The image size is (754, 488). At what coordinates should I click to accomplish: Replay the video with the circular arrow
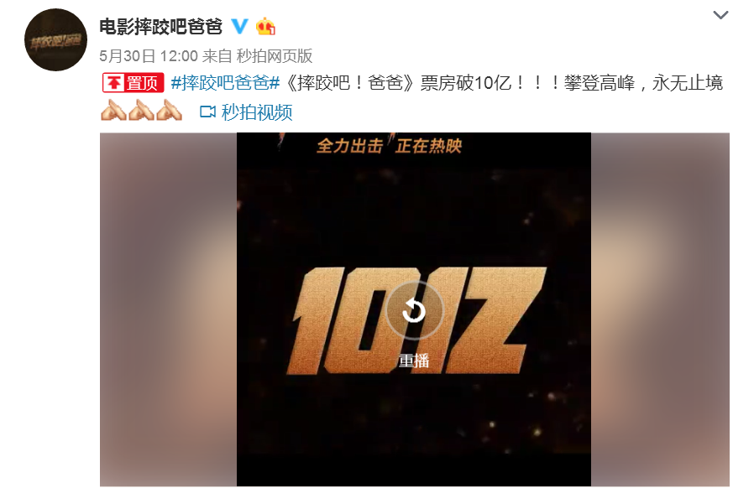[414, 310]
